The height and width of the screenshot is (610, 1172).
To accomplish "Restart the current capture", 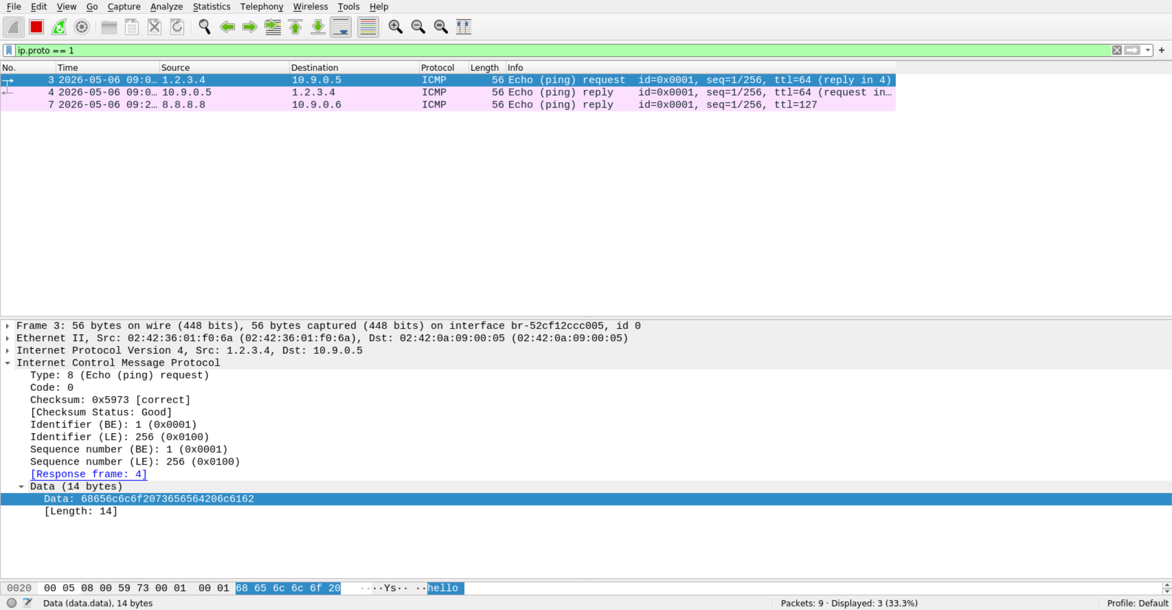I will coord(59,27).
